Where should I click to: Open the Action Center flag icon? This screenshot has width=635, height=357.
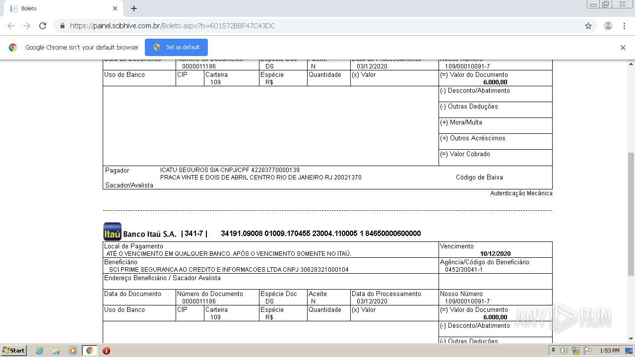588,351
